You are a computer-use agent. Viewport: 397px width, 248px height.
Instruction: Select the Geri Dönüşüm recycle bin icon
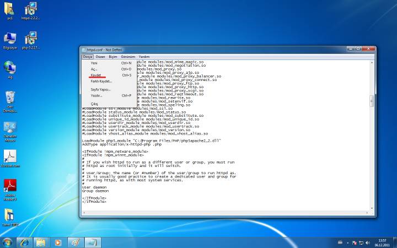pyautogui.click(x=10, y=98)
